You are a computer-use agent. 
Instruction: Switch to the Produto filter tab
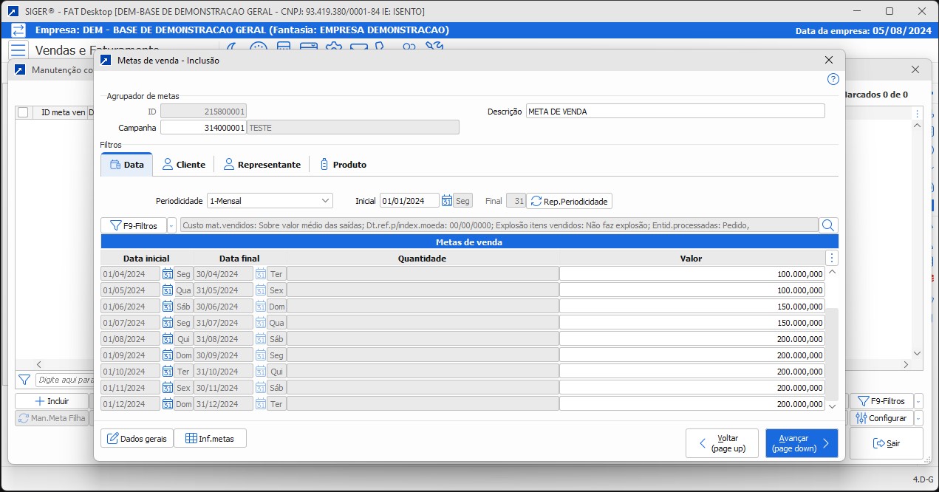pyautogui.click(x=343, y=165)
